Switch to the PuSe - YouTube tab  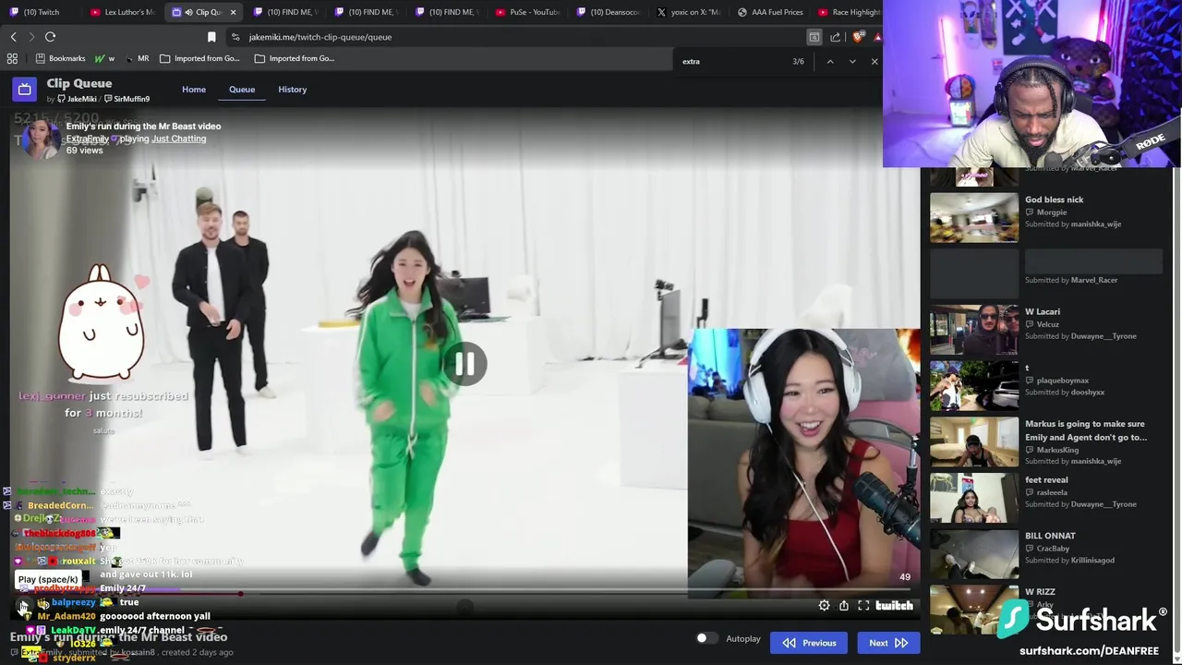click(x=527, y=12)
